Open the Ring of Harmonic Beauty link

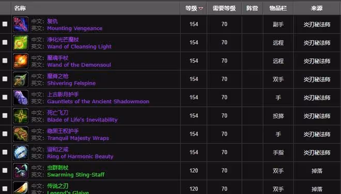coord(80,156)
